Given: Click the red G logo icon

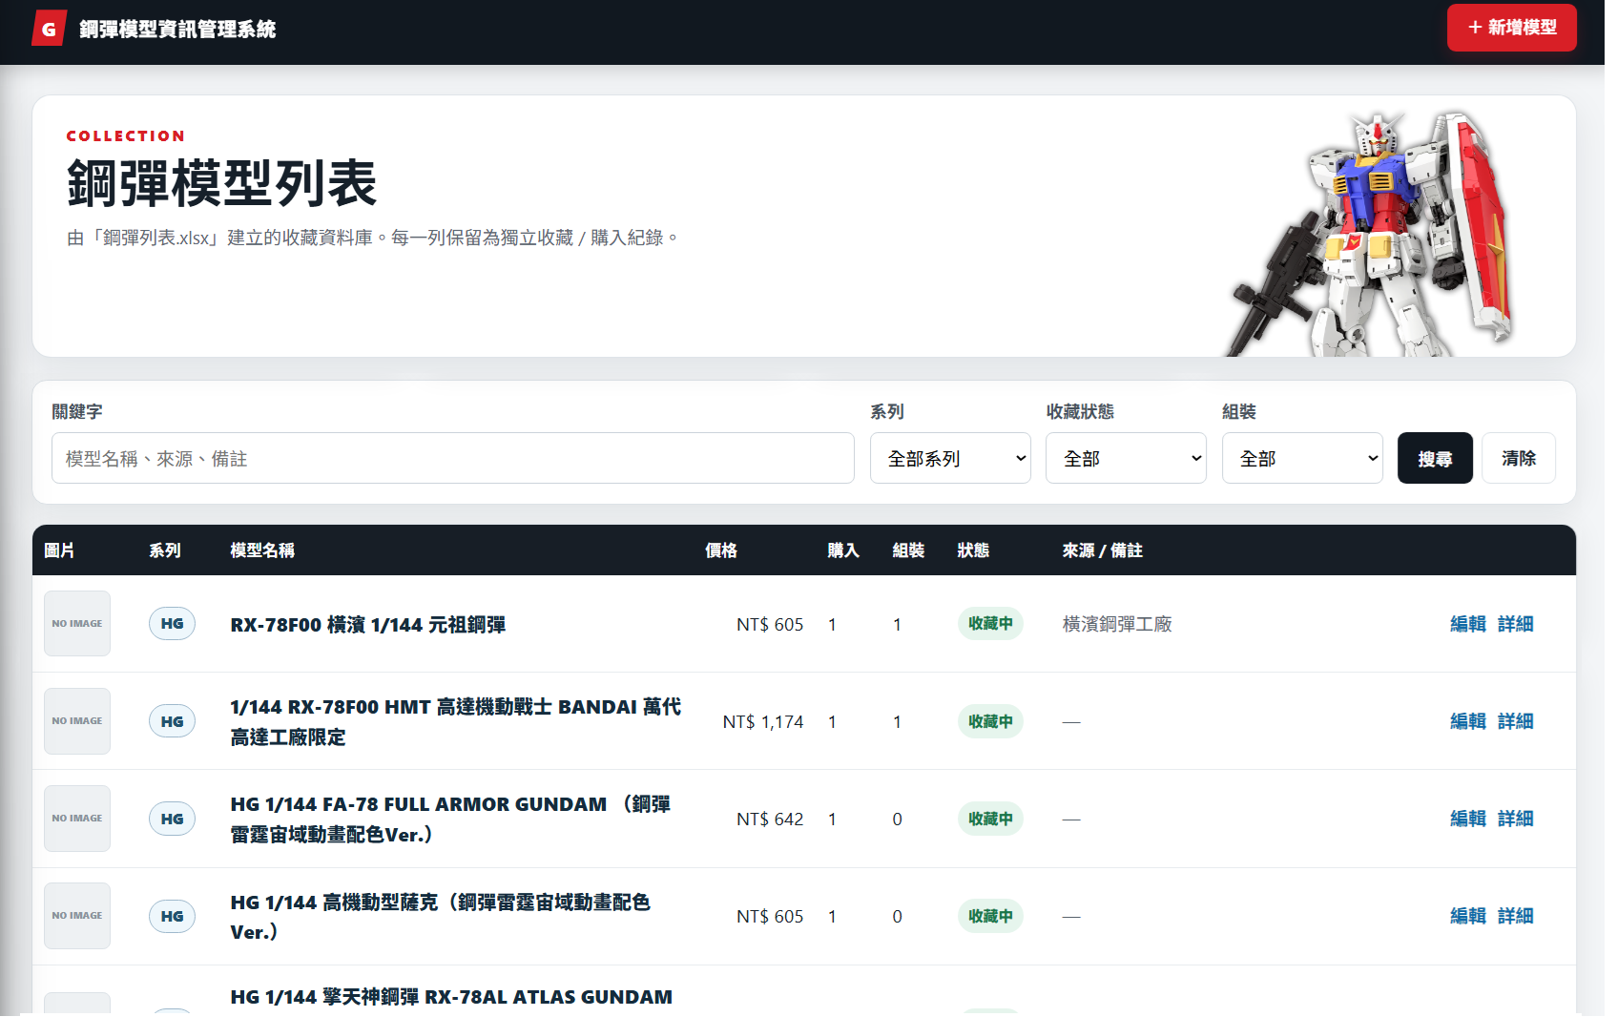Looking at the screenshot, I should pos(49,29).
